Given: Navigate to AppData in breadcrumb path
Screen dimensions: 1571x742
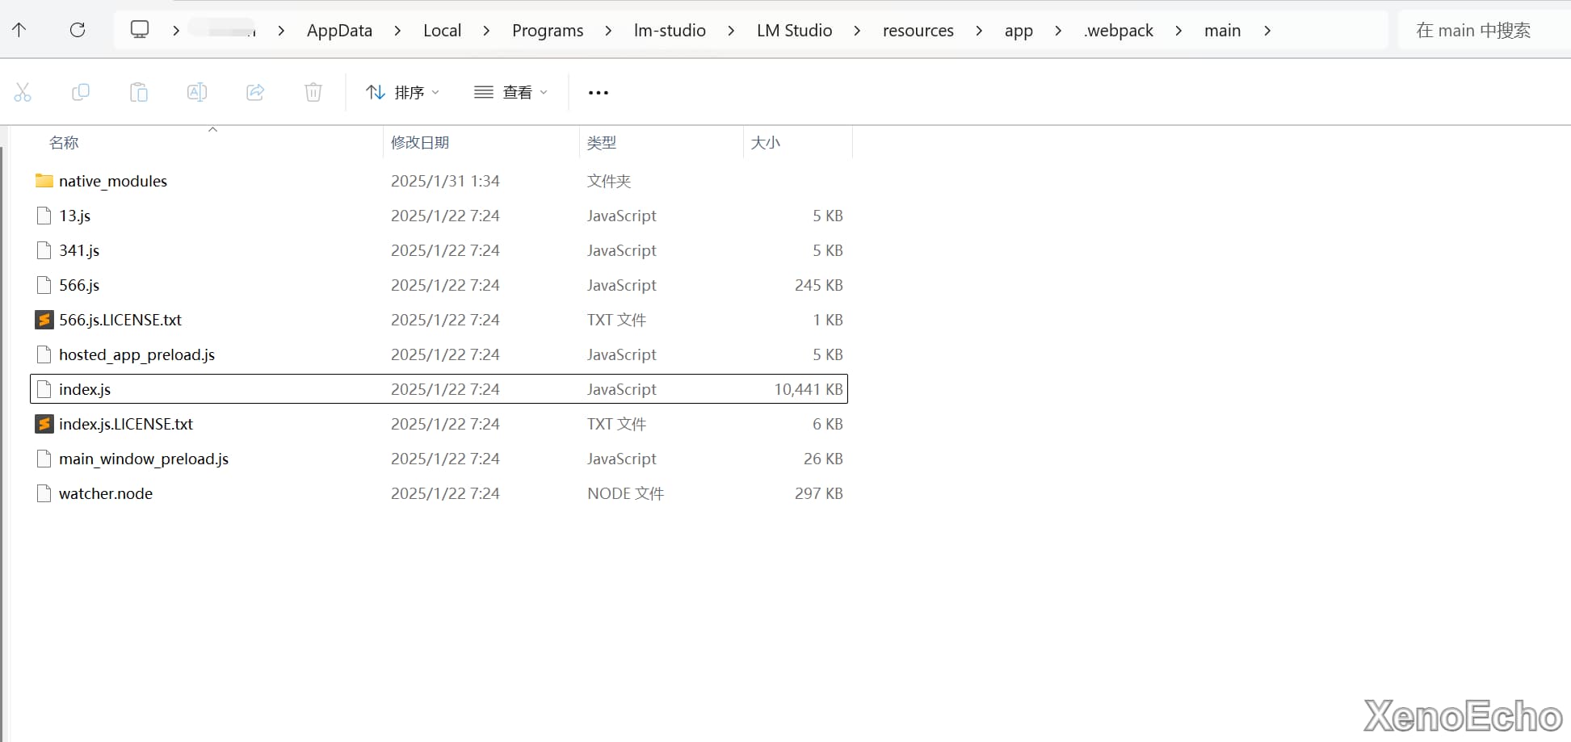Looking at the screenshot, I should coord(339,31).
